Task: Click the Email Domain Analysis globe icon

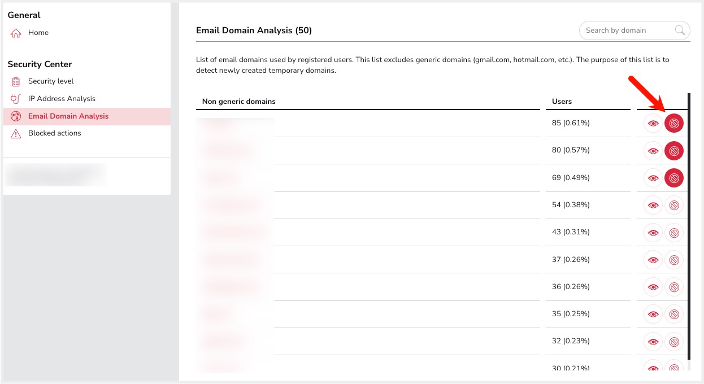Action: (16, 116)
